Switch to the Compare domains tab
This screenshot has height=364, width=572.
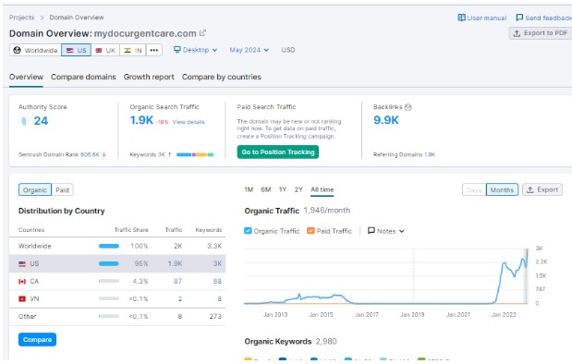coord(83,77)
